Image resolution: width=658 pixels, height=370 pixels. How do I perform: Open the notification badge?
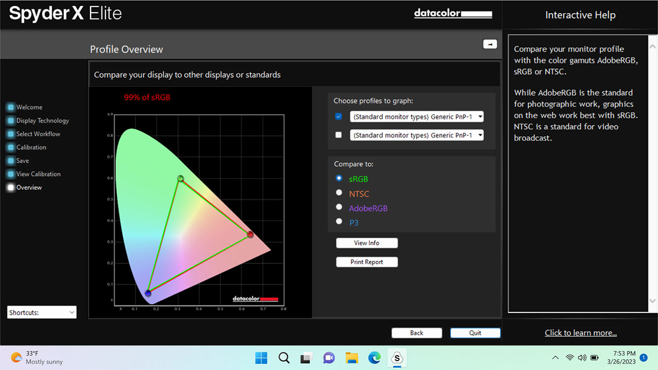tap(644, 357)
